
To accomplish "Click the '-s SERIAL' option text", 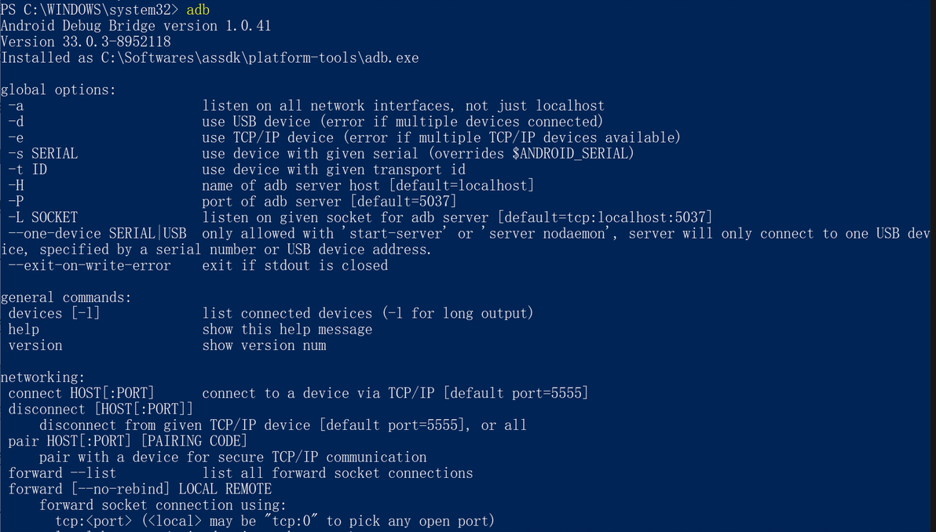I will [43, 154].
